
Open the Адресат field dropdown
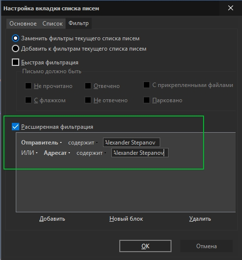[57, 153]
